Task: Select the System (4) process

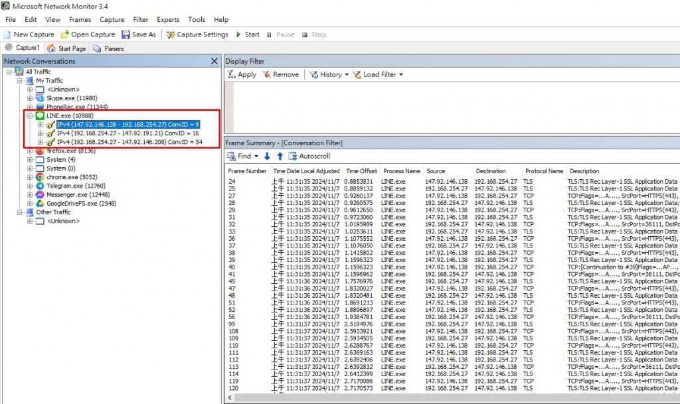Action: (60, 160)
